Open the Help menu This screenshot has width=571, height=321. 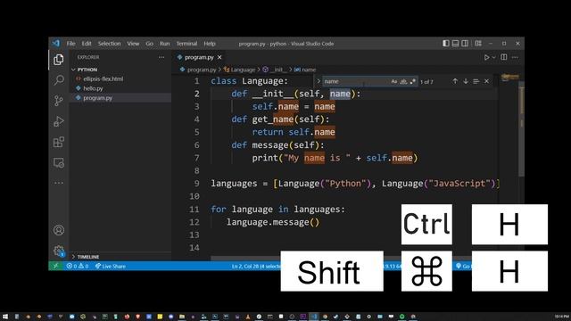pos(210,44)
